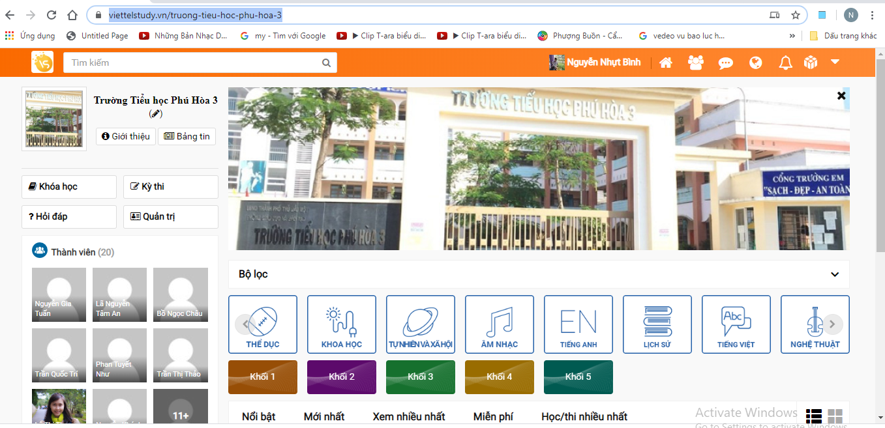Filter by the gold Khối 4 button
This screenshot has height=428, width=885.
click(500, 377)
